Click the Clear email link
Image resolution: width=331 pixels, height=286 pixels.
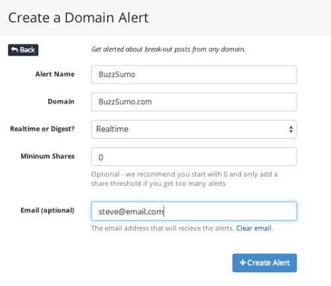point(254,228)
